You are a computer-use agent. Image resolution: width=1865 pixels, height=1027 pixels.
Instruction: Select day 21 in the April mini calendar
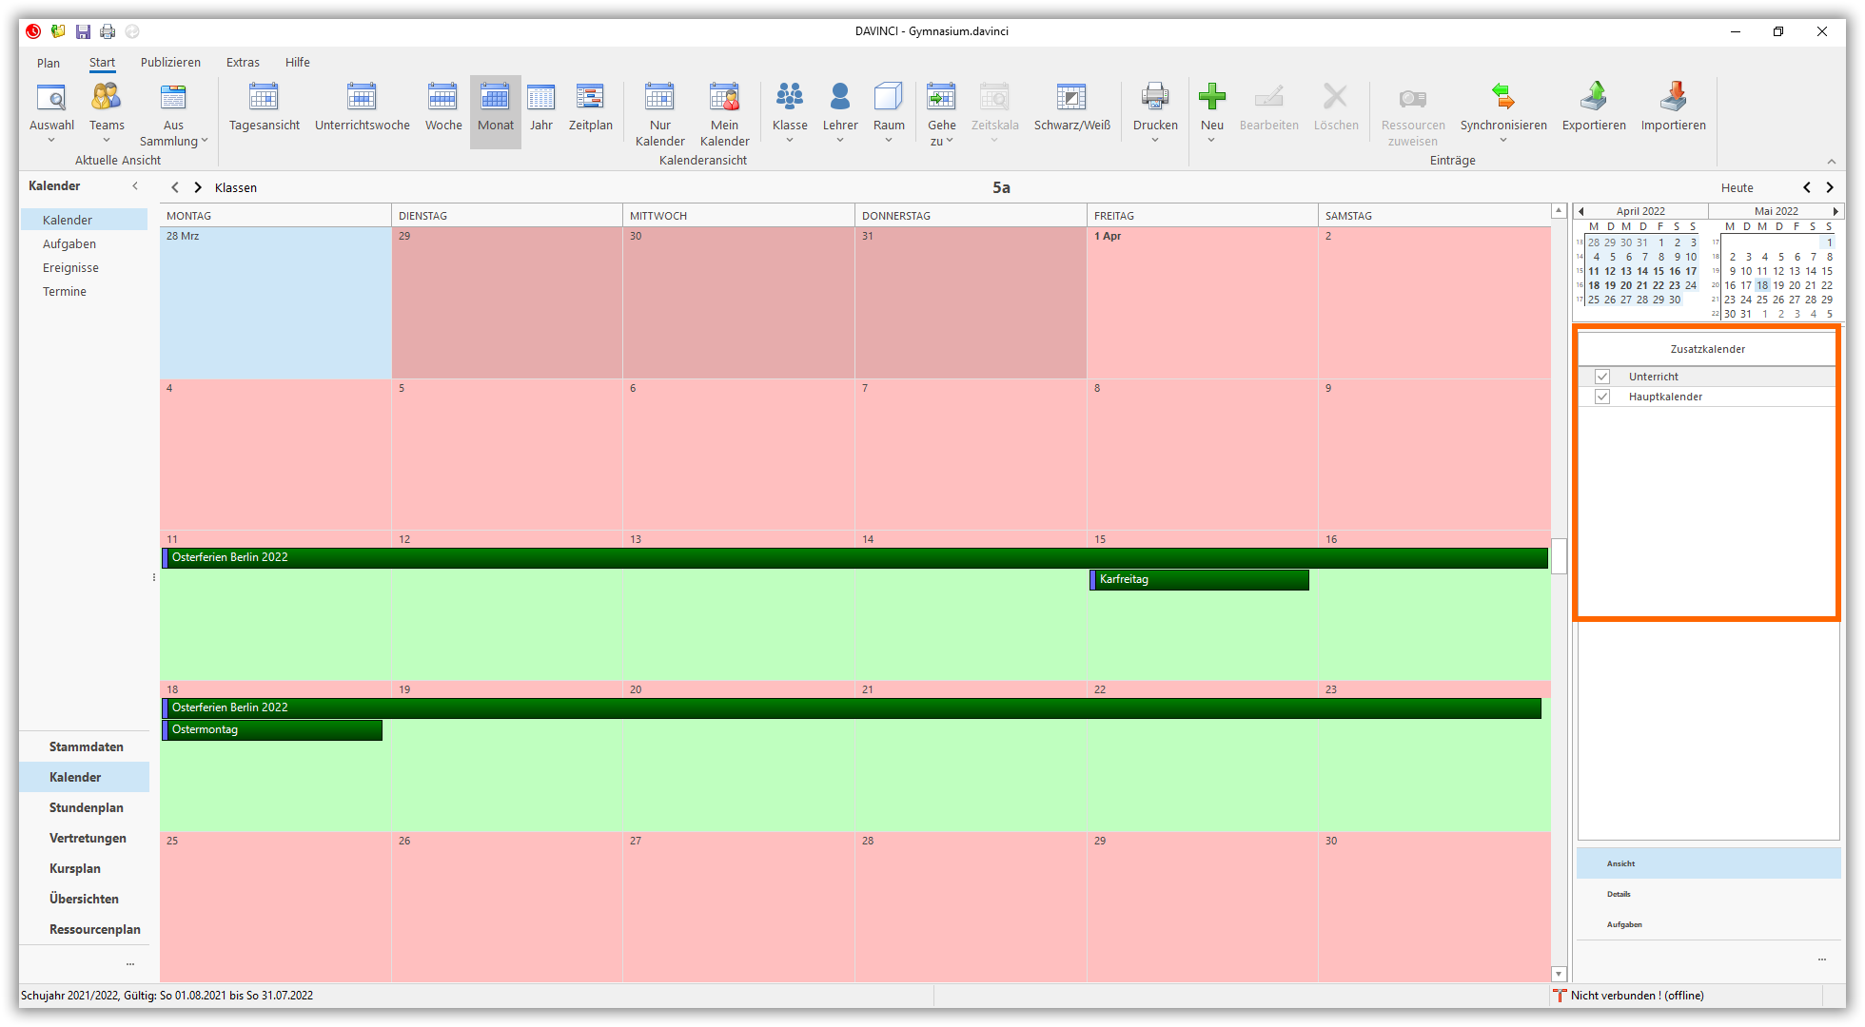[1642, 284]
